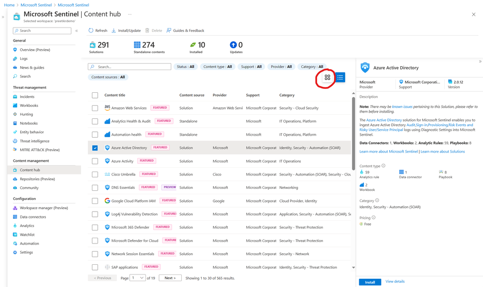This screenshot has width=483, height=287.
Task: Click the Settings gear icon
Action: coord(15,252)
